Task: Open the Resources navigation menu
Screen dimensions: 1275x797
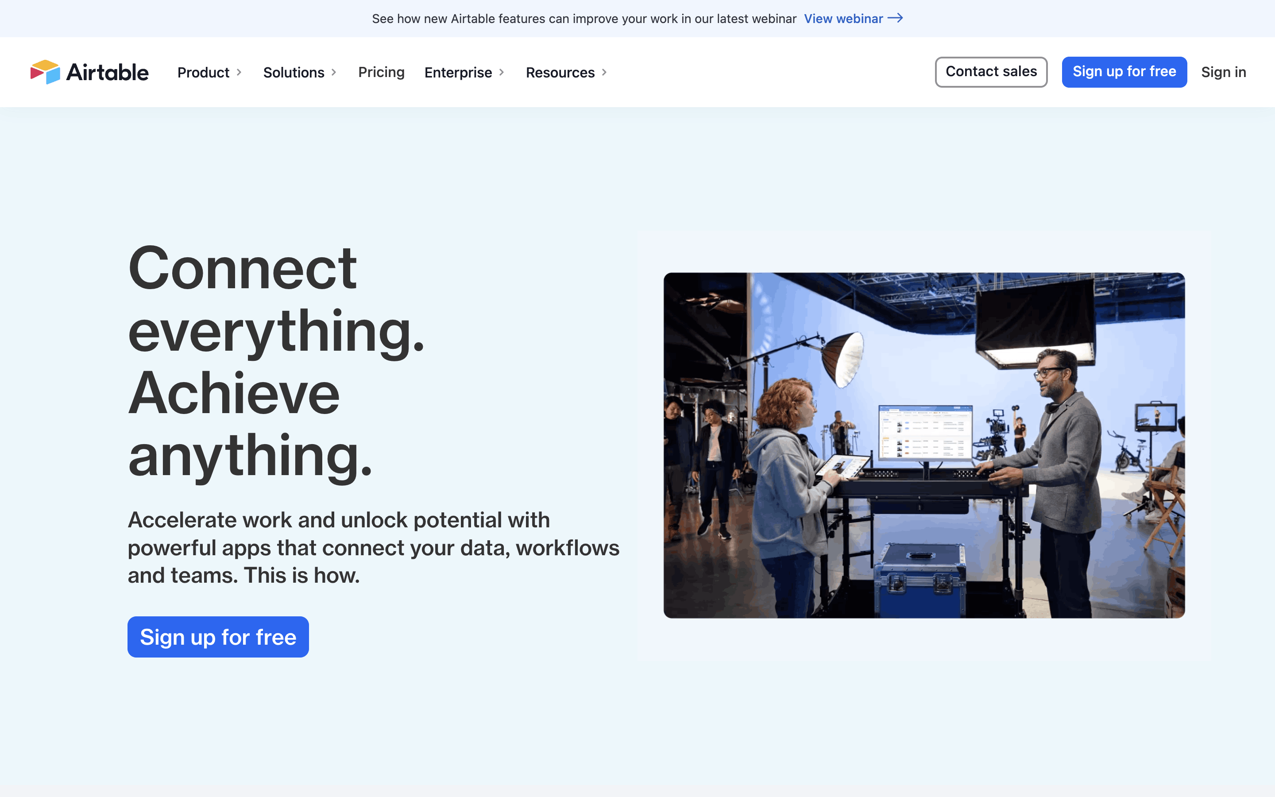Action: [560, 72]
